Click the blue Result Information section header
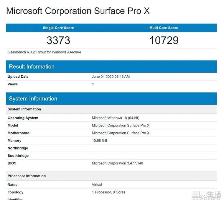This screenshot has height=200, width=221. click(32, 66)
